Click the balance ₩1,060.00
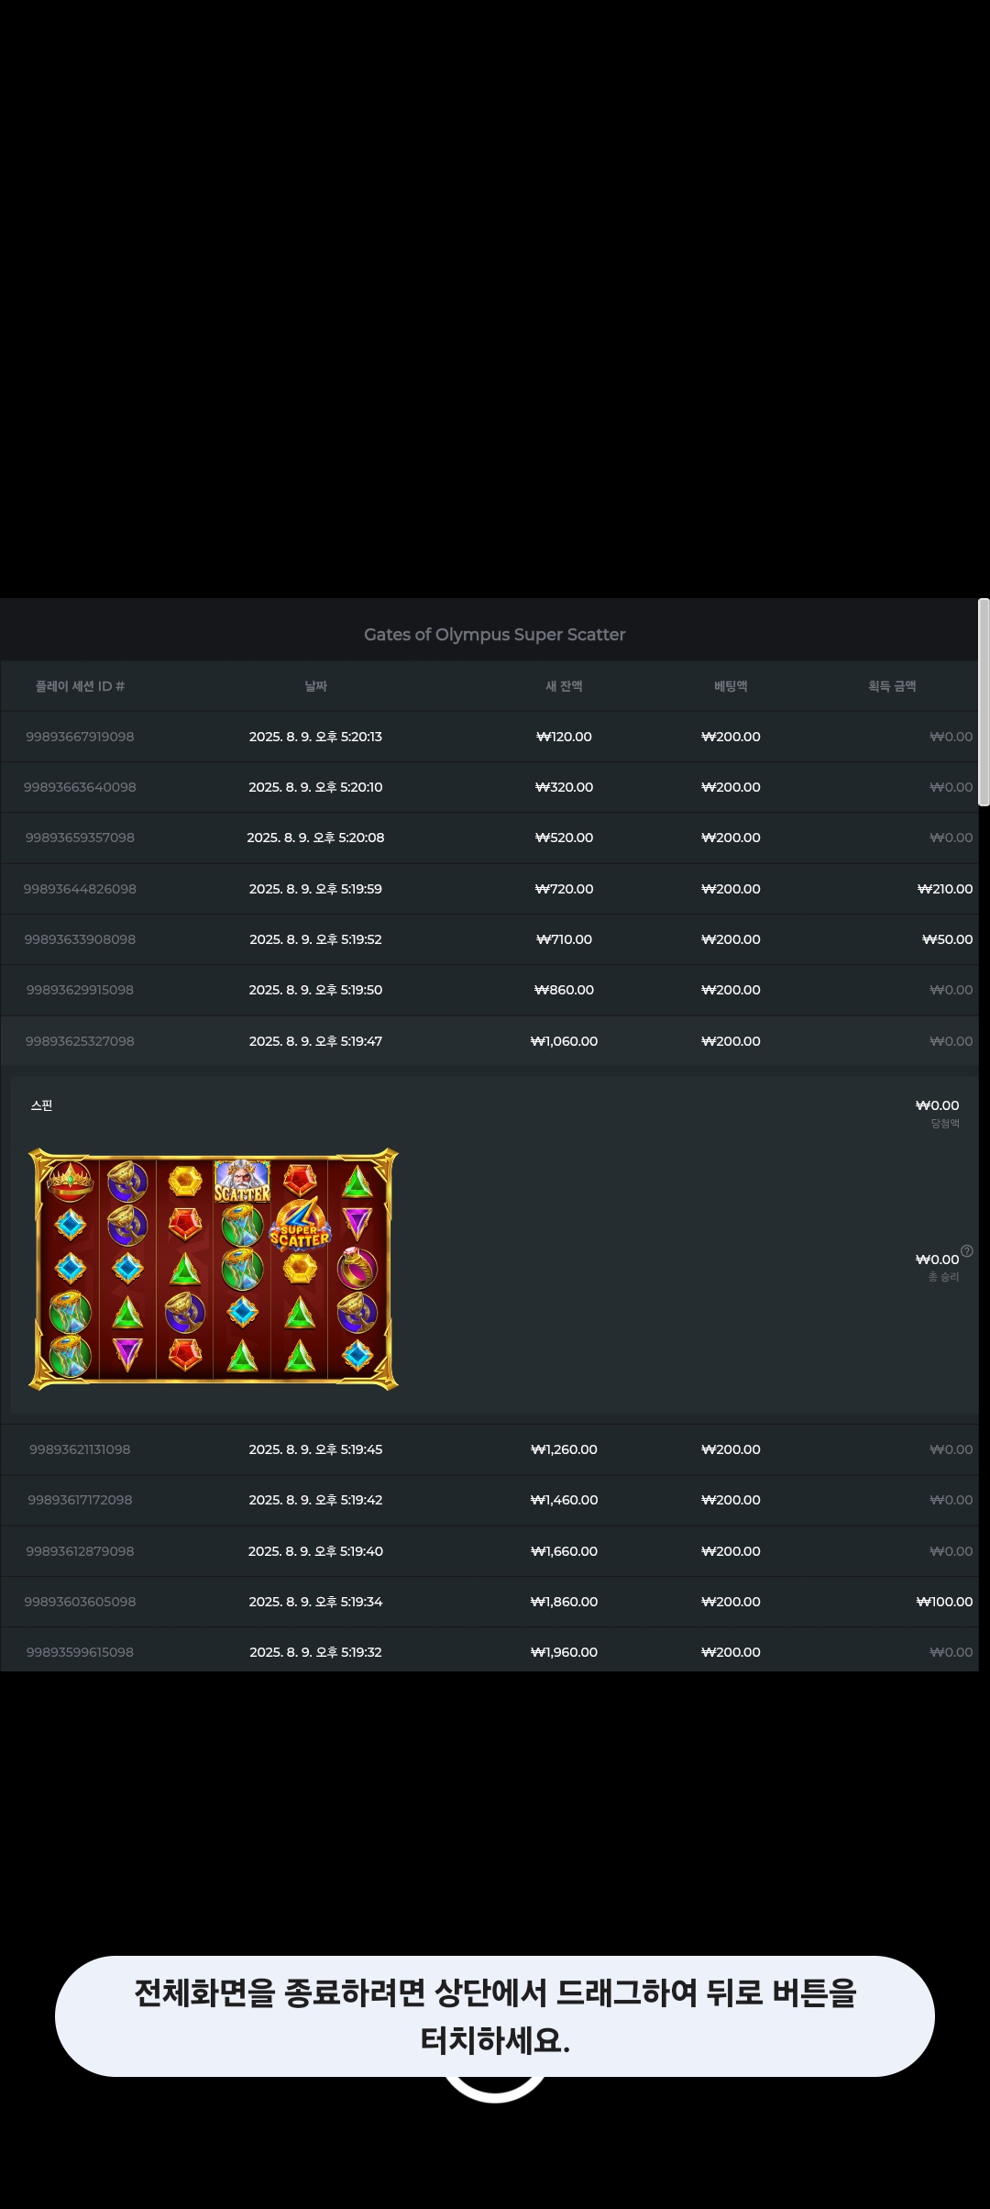 click(564, 1041)
